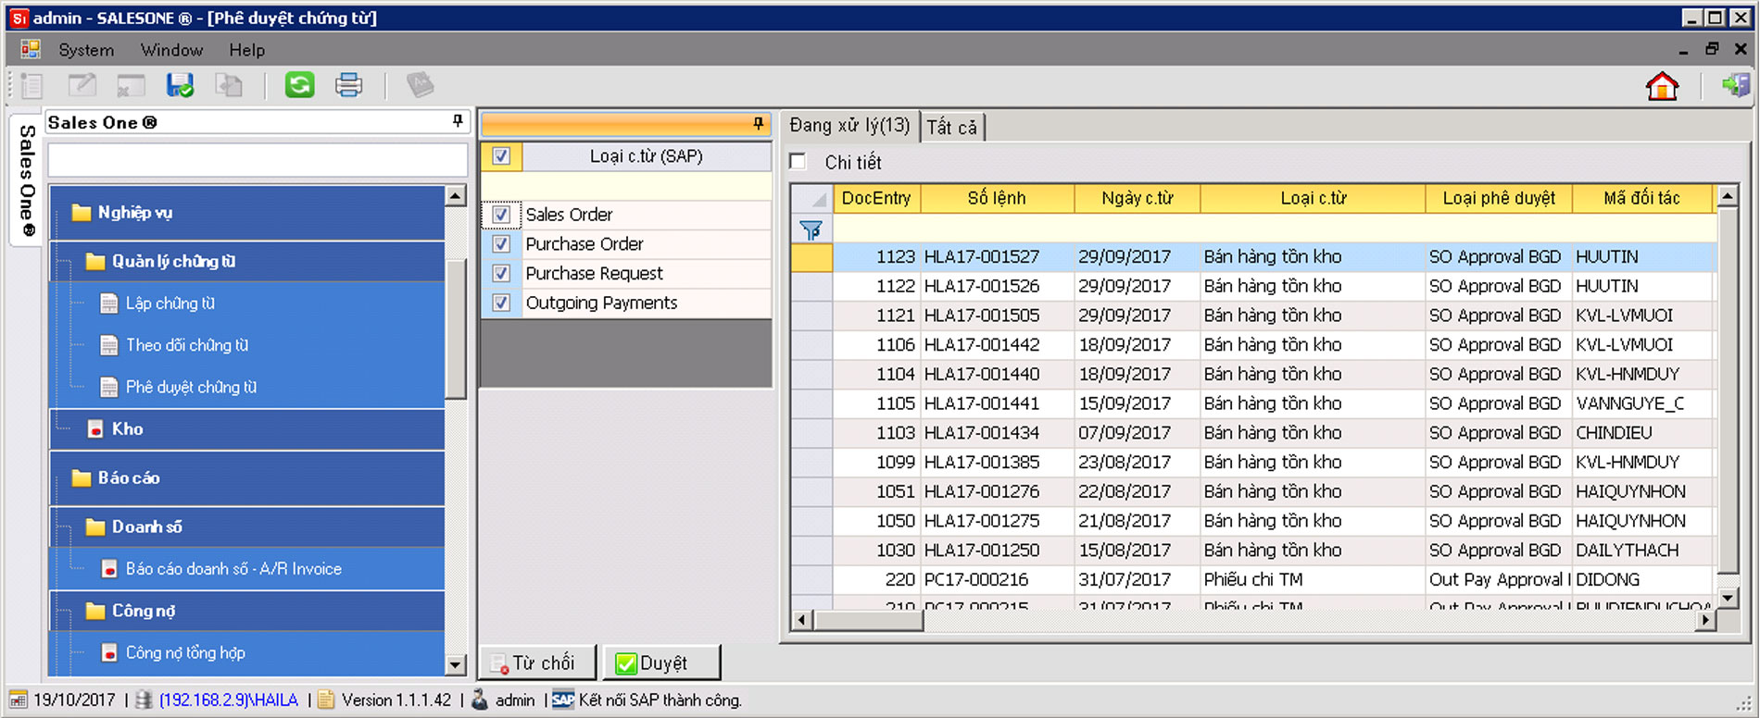Image resolution: width=1760 pixels, height=718 pixels.
Task: Click the green refresh icon in toolbar
Action: 299,85
